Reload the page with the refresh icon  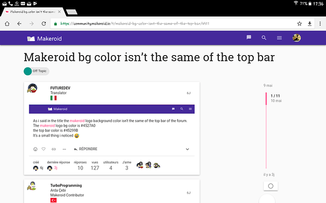[43, 24]
